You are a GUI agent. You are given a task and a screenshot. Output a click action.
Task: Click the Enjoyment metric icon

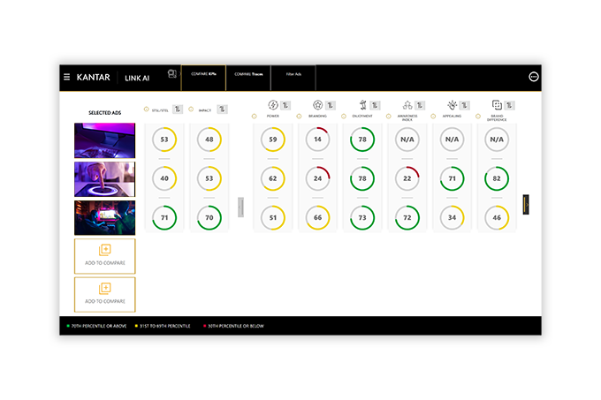362,105
